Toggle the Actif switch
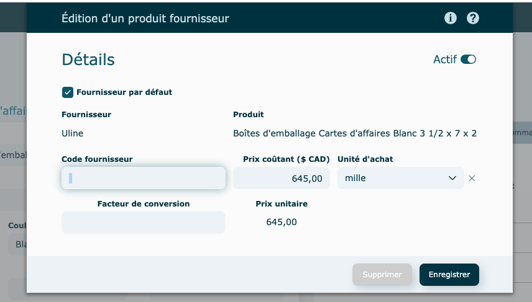532x302 pixels. tap(468, 60)
